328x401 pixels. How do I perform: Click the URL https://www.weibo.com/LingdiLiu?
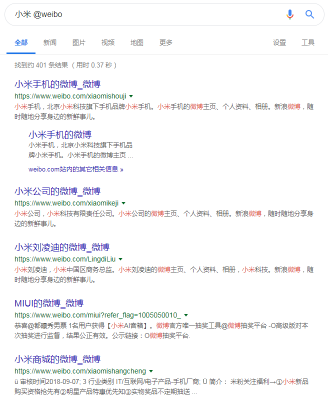(x=65, y=259)
